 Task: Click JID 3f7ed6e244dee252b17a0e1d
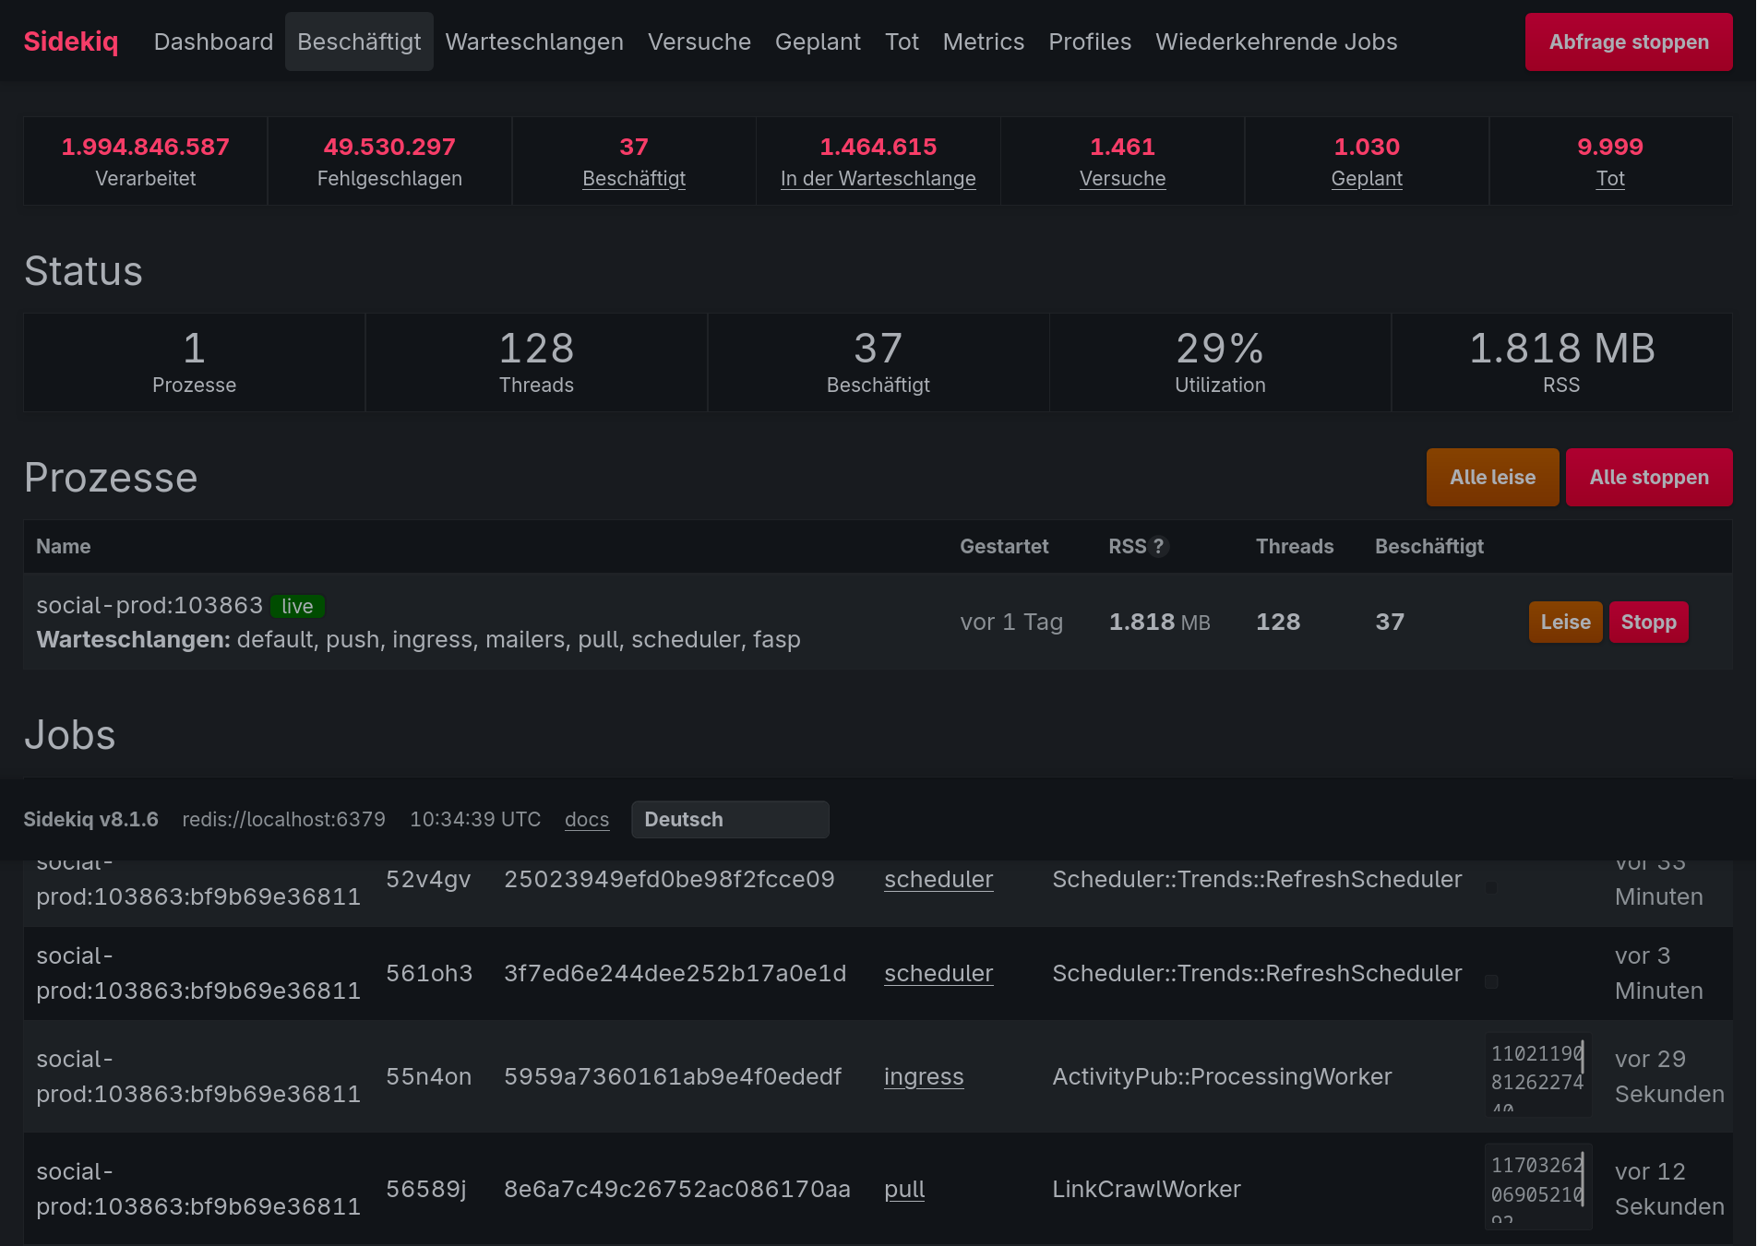pos(675,973)
